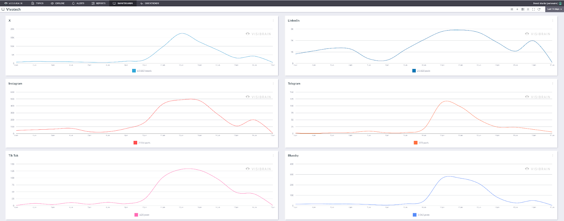Screen dimensions: 564x221
Task: Open the Alerts section
Action: 78,3
